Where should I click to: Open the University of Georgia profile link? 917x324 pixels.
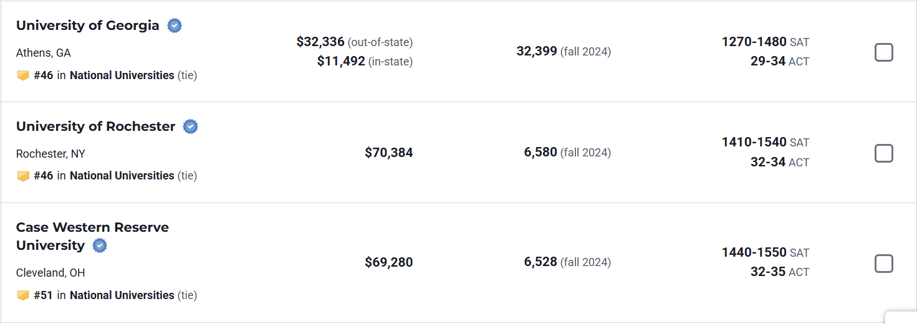(x=88, y=26)
